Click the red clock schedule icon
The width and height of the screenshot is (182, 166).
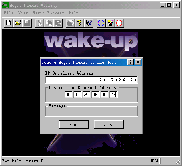[119, 23]
